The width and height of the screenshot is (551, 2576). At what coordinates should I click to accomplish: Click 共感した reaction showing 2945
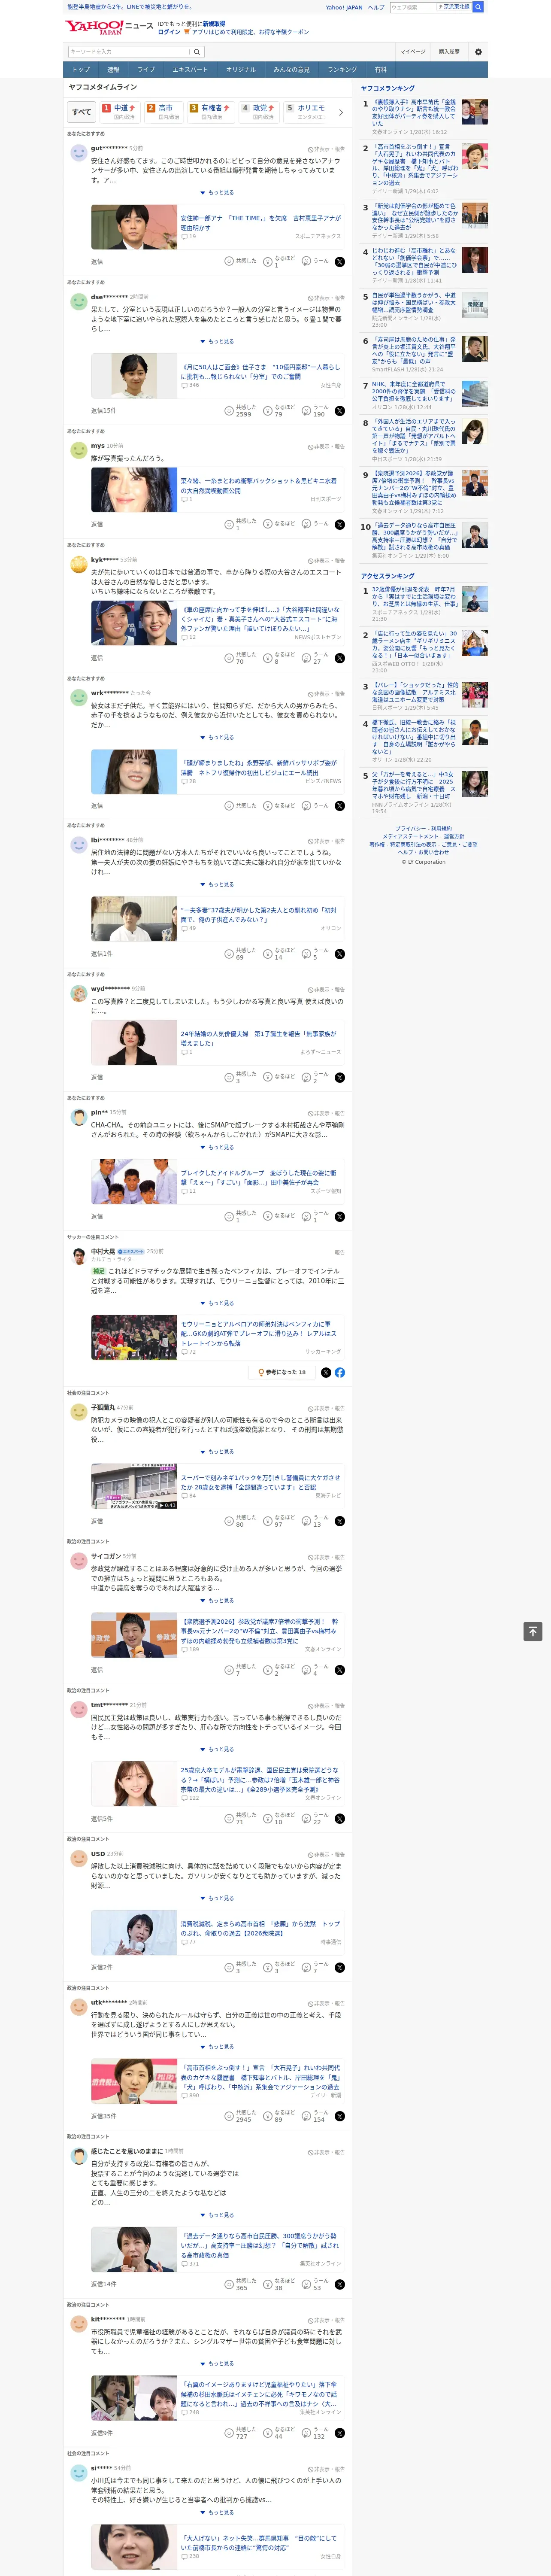pyautogui.click(x=241, y=2116)
